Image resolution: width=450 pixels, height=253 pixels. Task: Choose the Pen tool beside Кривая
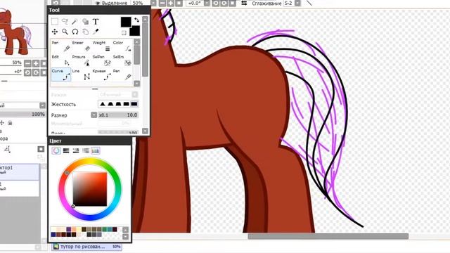122,74
